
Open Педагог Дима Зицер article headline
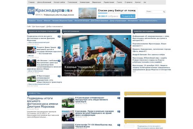pyautogui.click(x=49, y=51)
